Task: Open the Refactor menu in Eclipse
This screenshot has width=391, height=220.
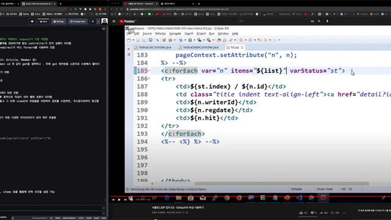Action: (x=160, y=34)
